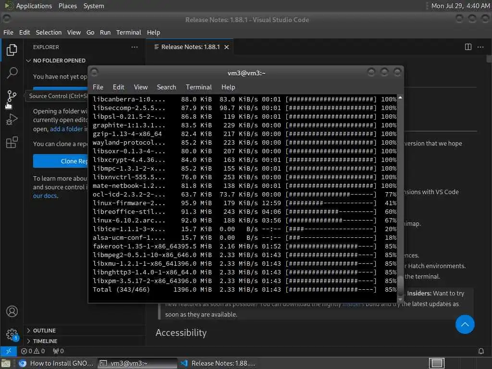The image size is (492, 369).
Task: Open VS Code Terminal menu
Action: (129, 32)
